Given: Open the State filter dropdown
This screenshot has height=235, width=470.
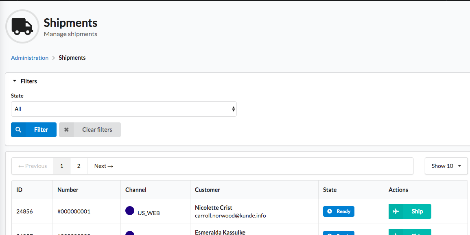Looking at the screenshot, I should (x=124, y=109).
